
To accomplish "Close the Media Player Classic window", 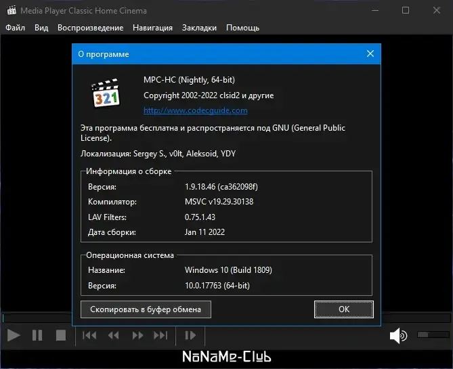I will tap(437, 10).
